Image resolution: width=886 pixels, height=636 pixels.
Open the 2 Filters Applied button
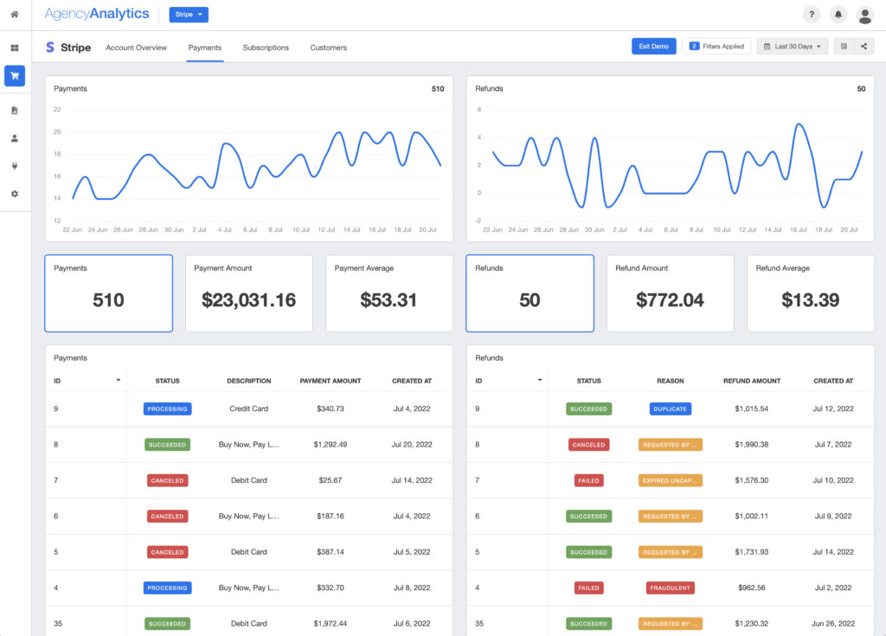[716, 47]
